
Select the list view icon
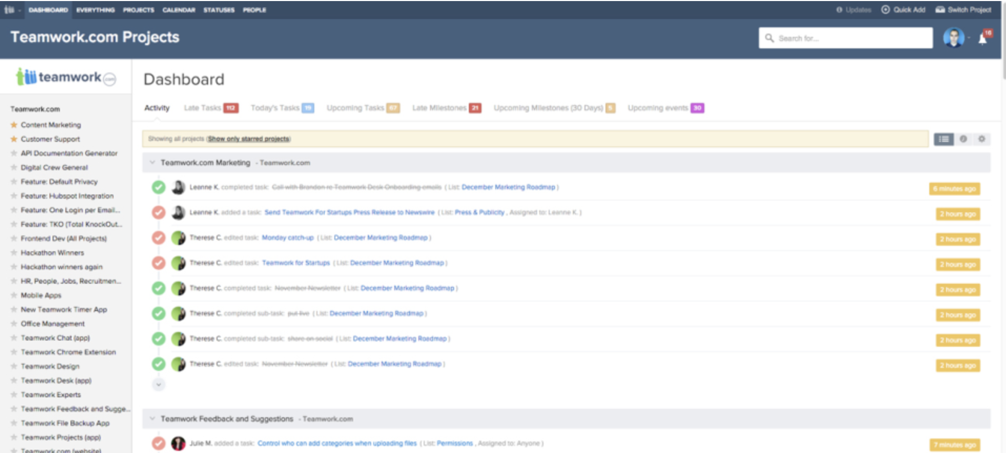(x=943, y=139)
